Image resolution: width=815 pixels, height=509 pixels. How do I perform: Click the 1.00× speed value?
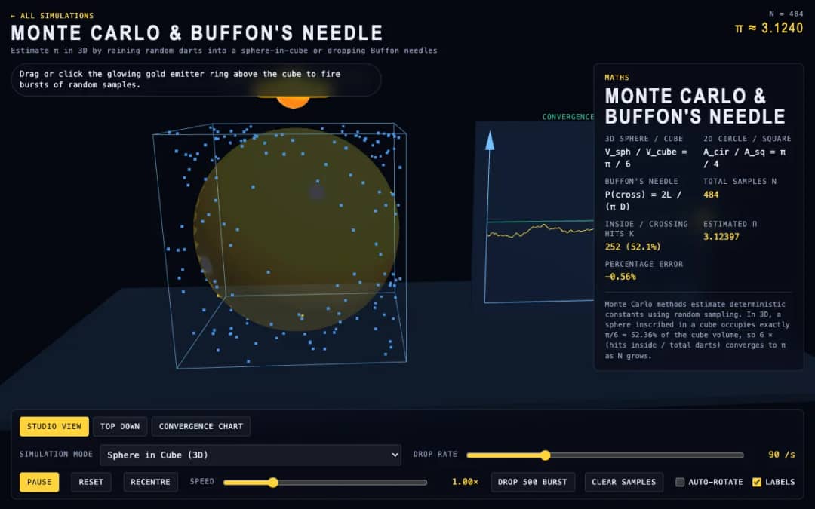tap(465, 482)
